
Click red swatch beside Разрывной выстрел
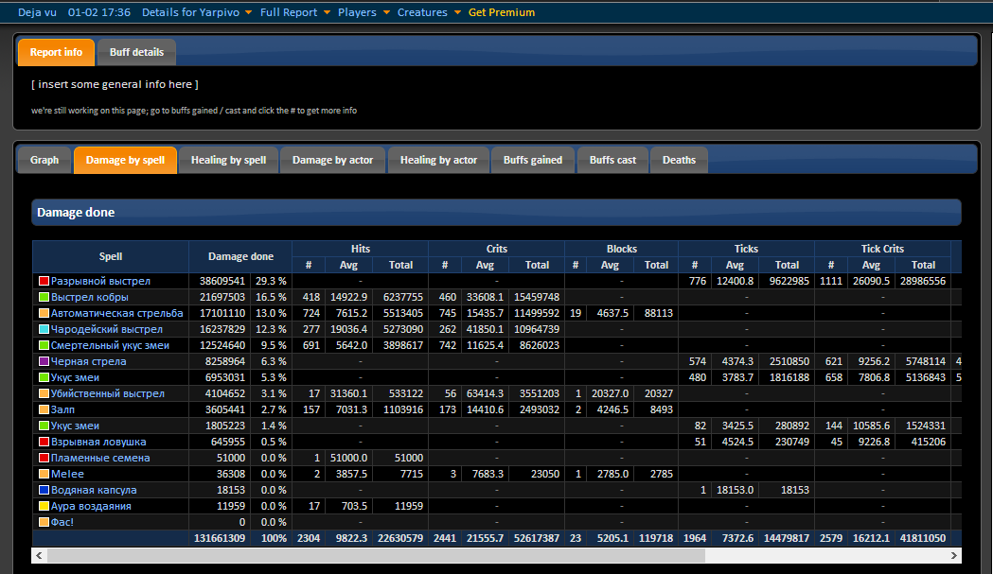point(44,281)
